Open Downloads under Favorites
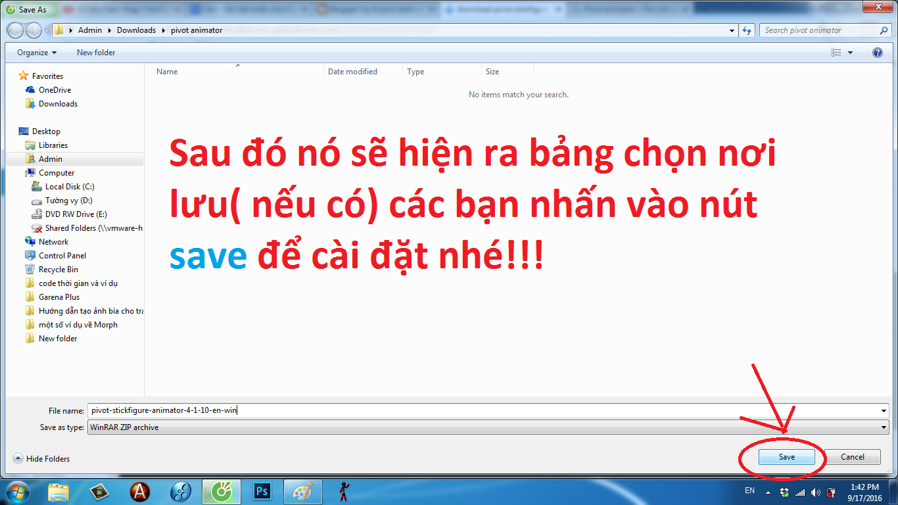The image size is (898, 505). coord(58,104)
